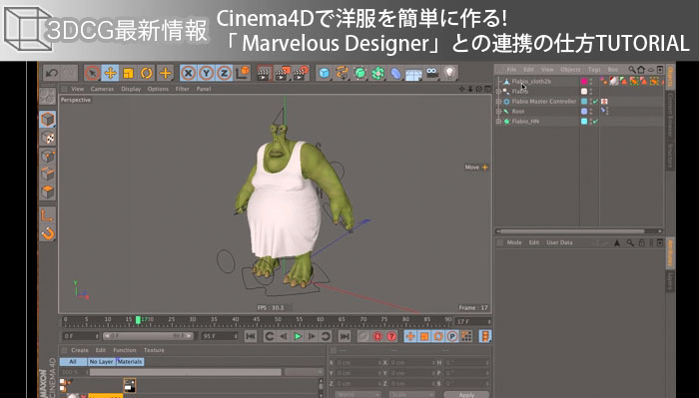Select Edges mode in left sidebar
This screenshot has height=398, width=699.
click(48, 175)
